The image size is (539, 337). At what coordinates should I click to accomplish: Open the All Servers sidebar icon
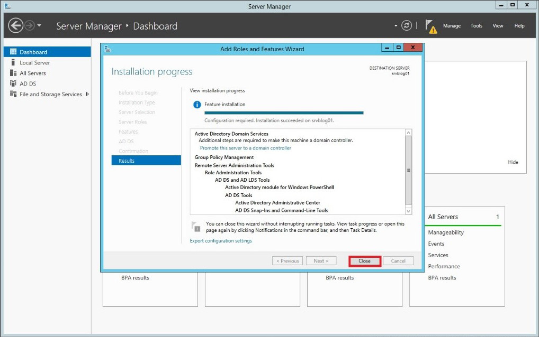coord(13,73)
